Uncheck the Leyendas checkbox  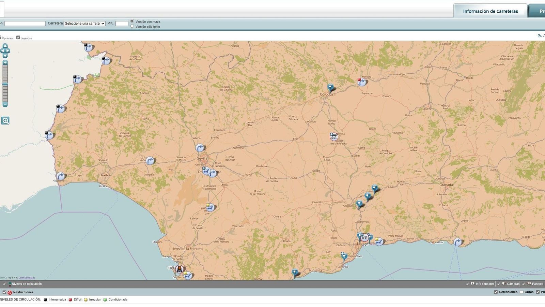(x=18, y=38)
